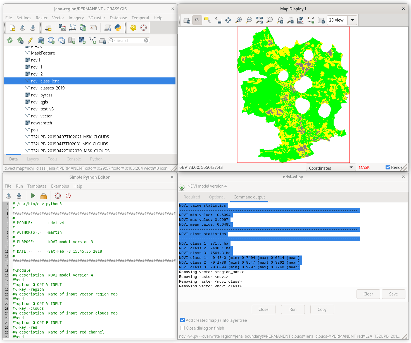Download sample location globe icon
The height and width of the screenshot is (343, 411).
[61, 40]
